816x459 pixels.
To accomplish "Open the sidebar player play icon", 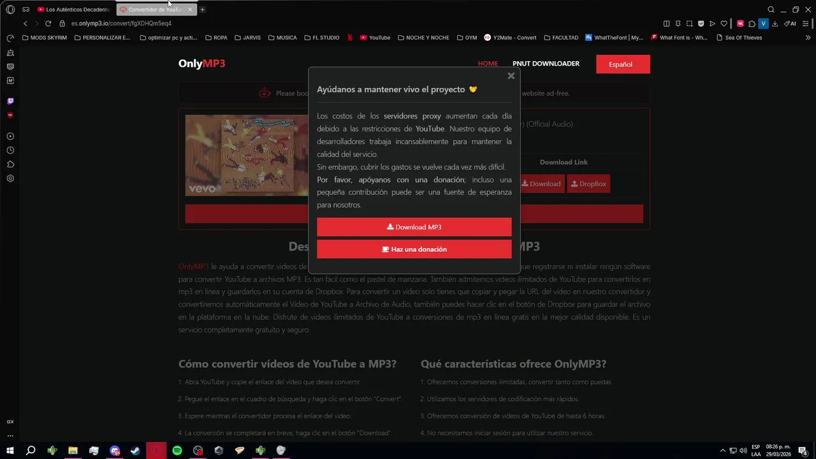I will 10,136.
